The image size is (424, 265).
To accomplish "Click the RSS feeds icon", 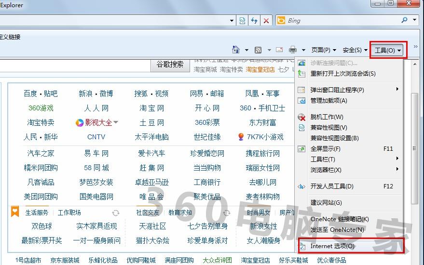I will (258, 50).
